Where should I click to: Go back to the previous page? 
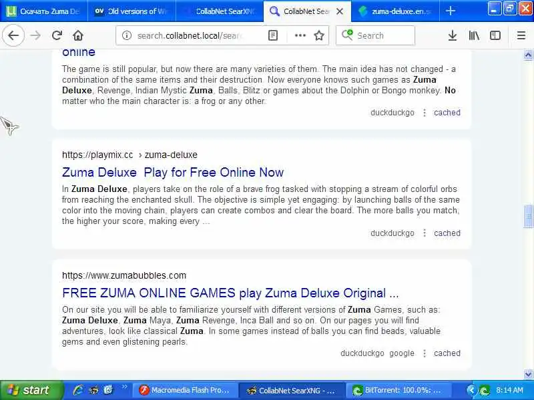point(13,35)
